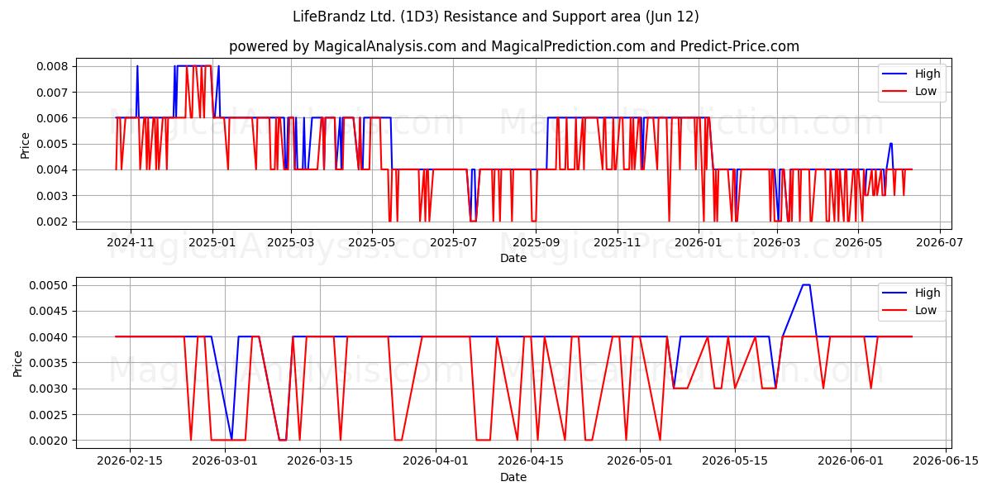This screenshot has width=992, height=496.
Task: Click the '0.002' price tick on top chart
Action: coord(53,222)
